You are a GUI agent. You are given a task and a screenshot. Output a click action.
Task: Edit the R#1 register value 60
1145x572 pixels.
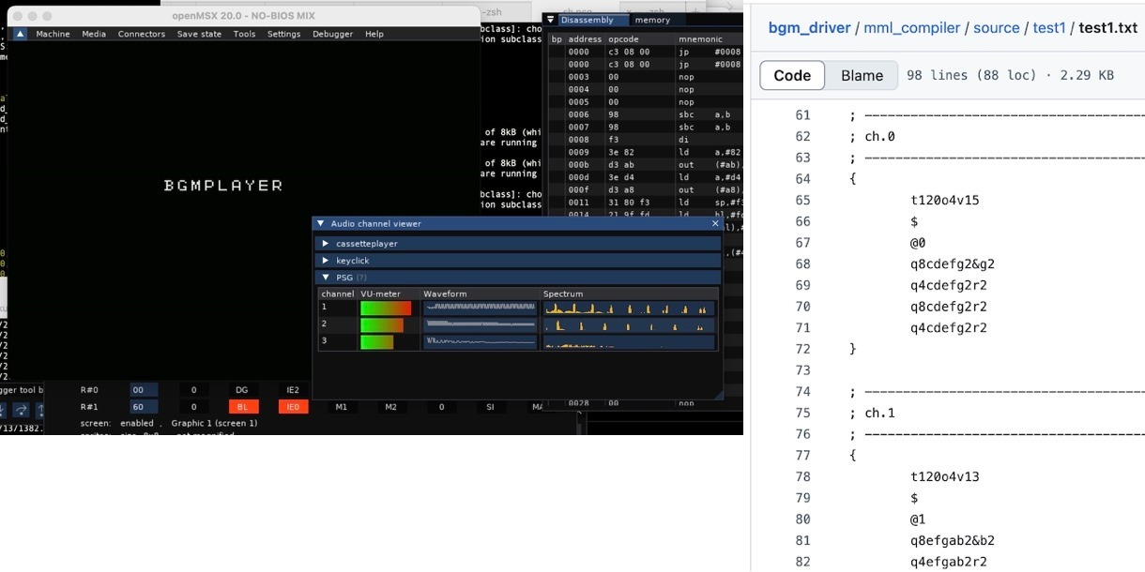(143, 407)
